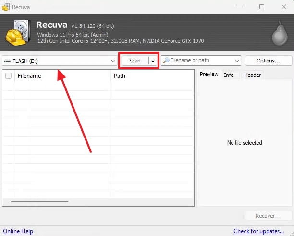
Task: Maximize the Recuva window
Action: (262, 7)
